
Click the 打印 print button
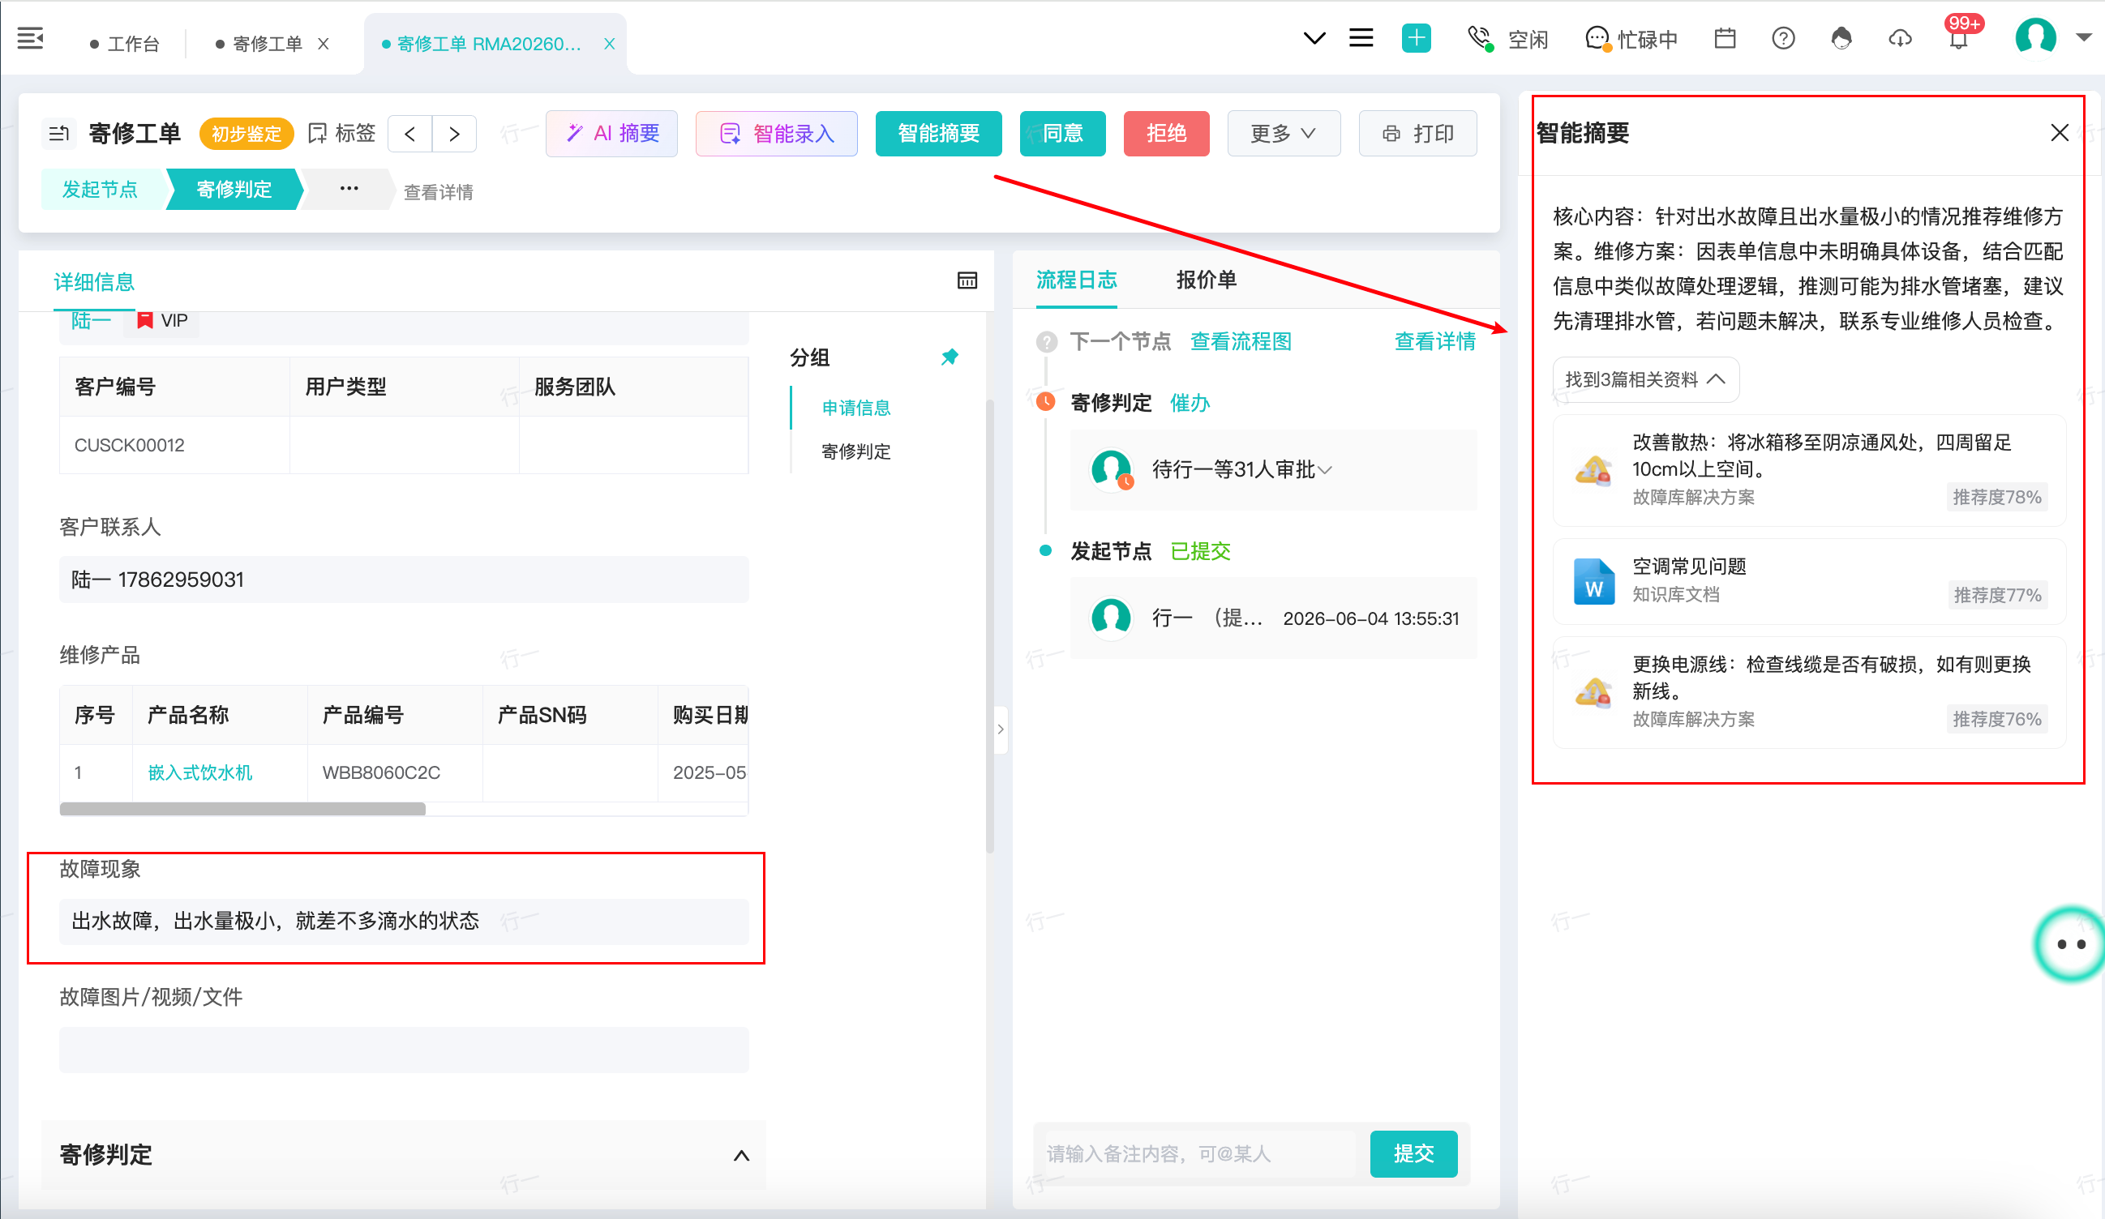pos(1417,134)
